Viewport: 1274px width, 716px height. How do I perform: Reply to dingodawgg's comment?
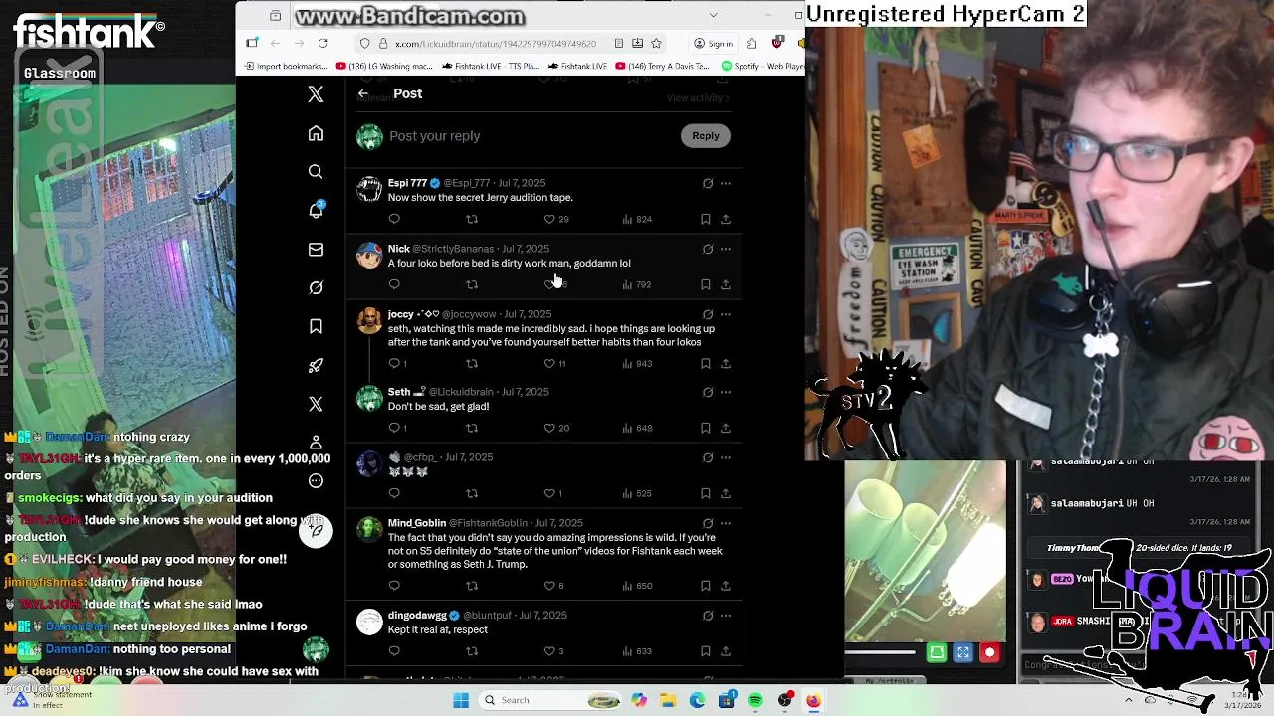394,651
